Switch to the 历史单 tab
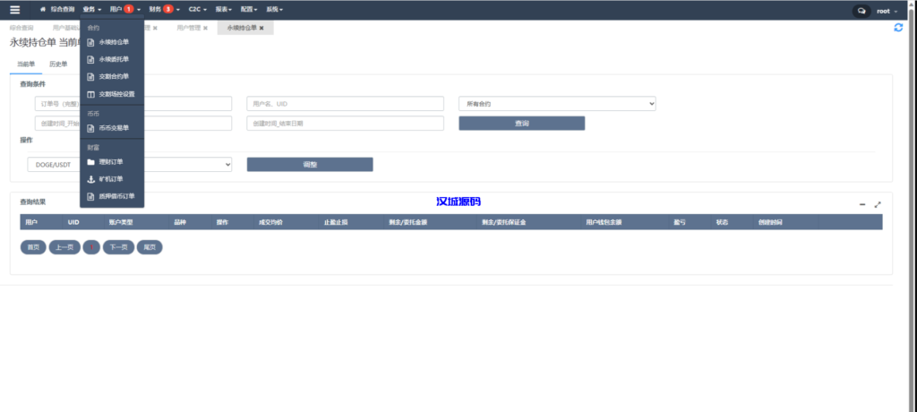 tap(58, 64)
